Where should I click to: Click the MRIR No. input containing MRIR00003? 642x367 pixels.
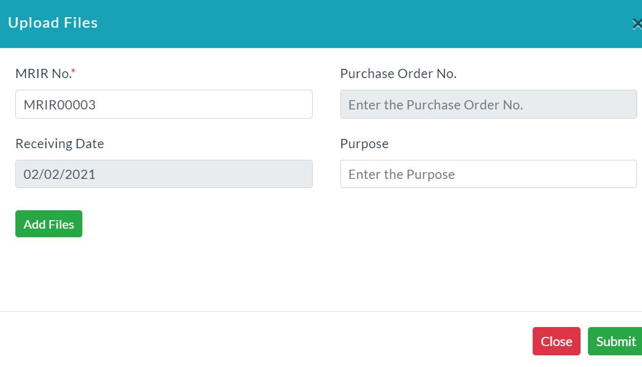click(x=164, y=105)
